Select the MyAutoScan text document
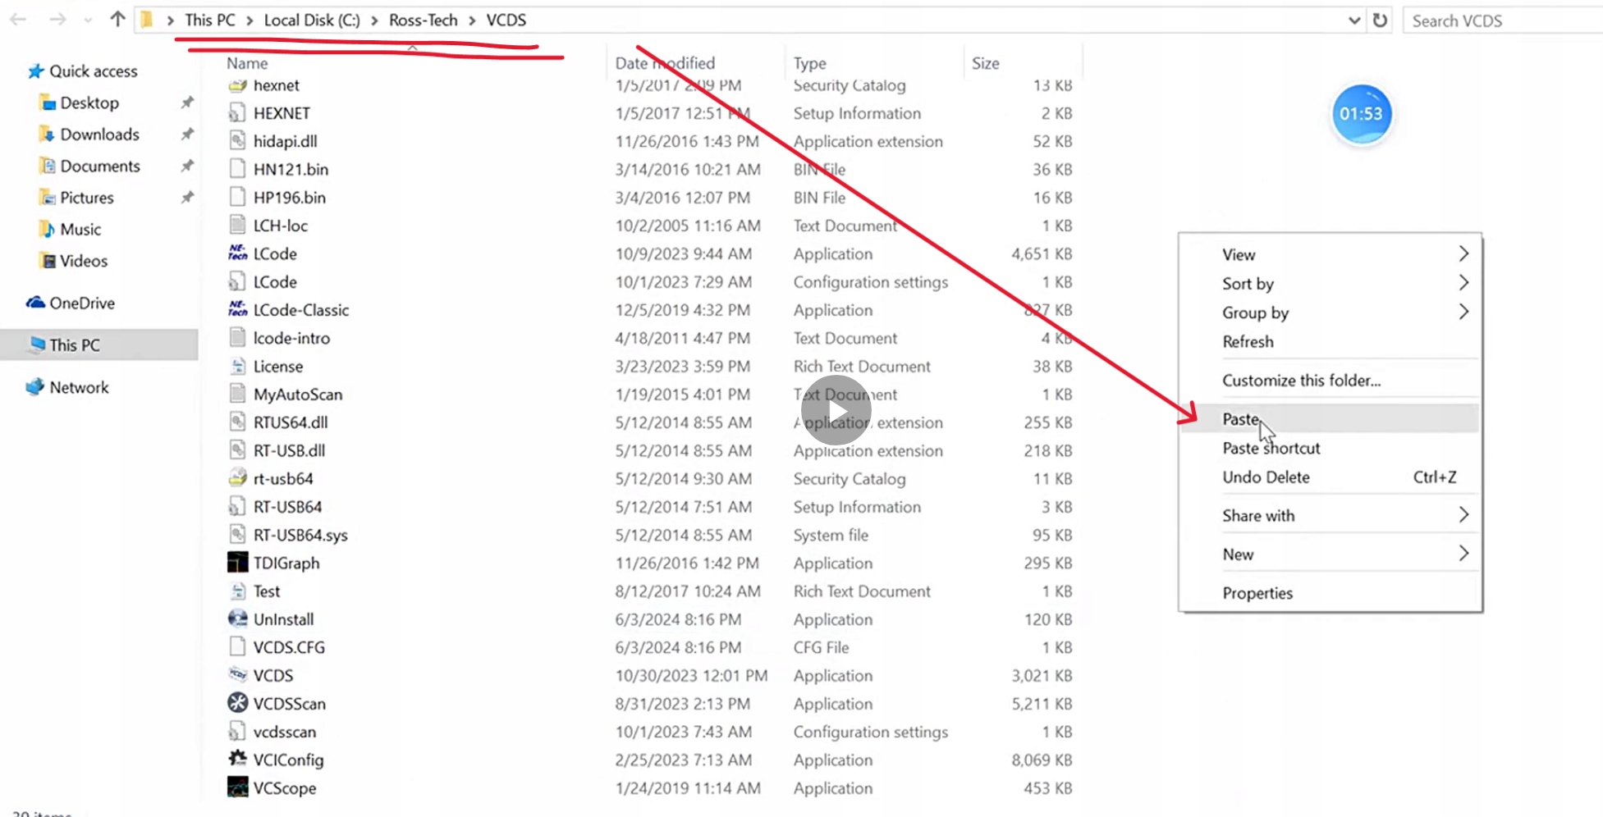 point(298,395)
